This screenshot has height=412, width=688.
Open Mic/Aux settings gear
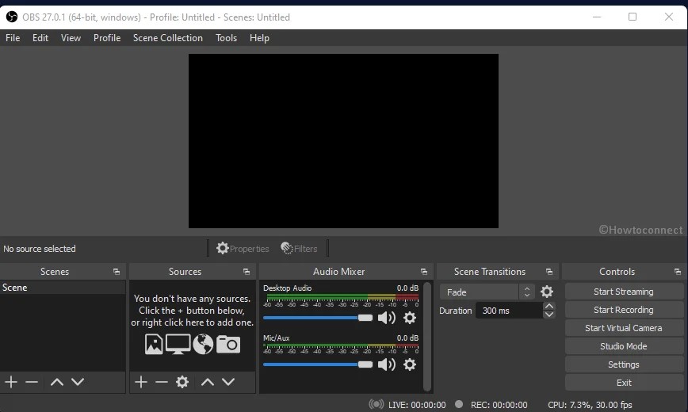point(409,364)
